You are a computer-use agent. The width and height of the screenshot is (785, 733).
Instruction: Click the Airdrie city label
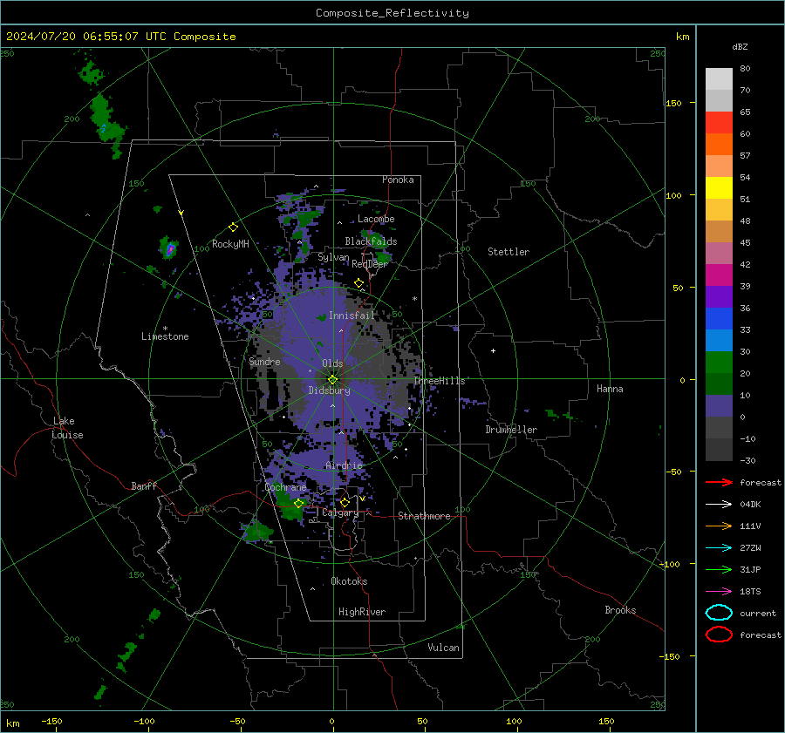344,465
